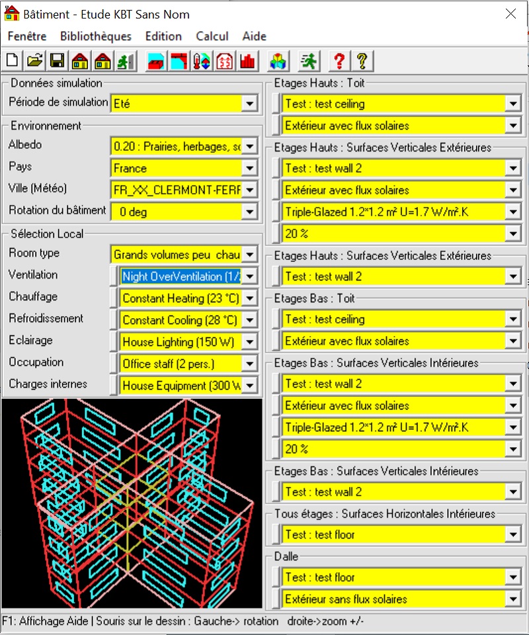Click the colored cubes toolbar icon
Screen dimensions: 529x635
point(279,62)
